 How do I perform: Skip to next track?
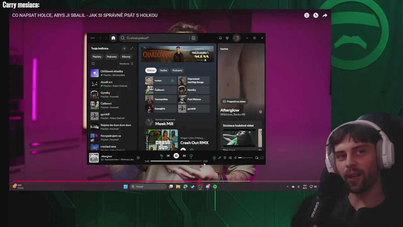(x=184, y=156)
